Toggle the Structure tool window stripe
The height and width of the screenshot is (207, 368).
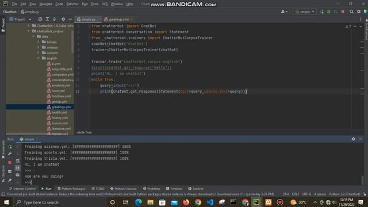coord(3,174)
